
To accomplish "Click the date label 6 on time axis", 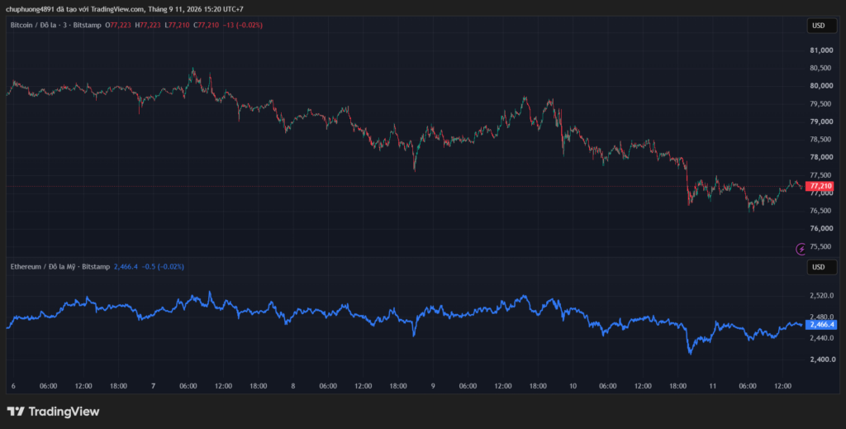I will (x=13, y=386).
